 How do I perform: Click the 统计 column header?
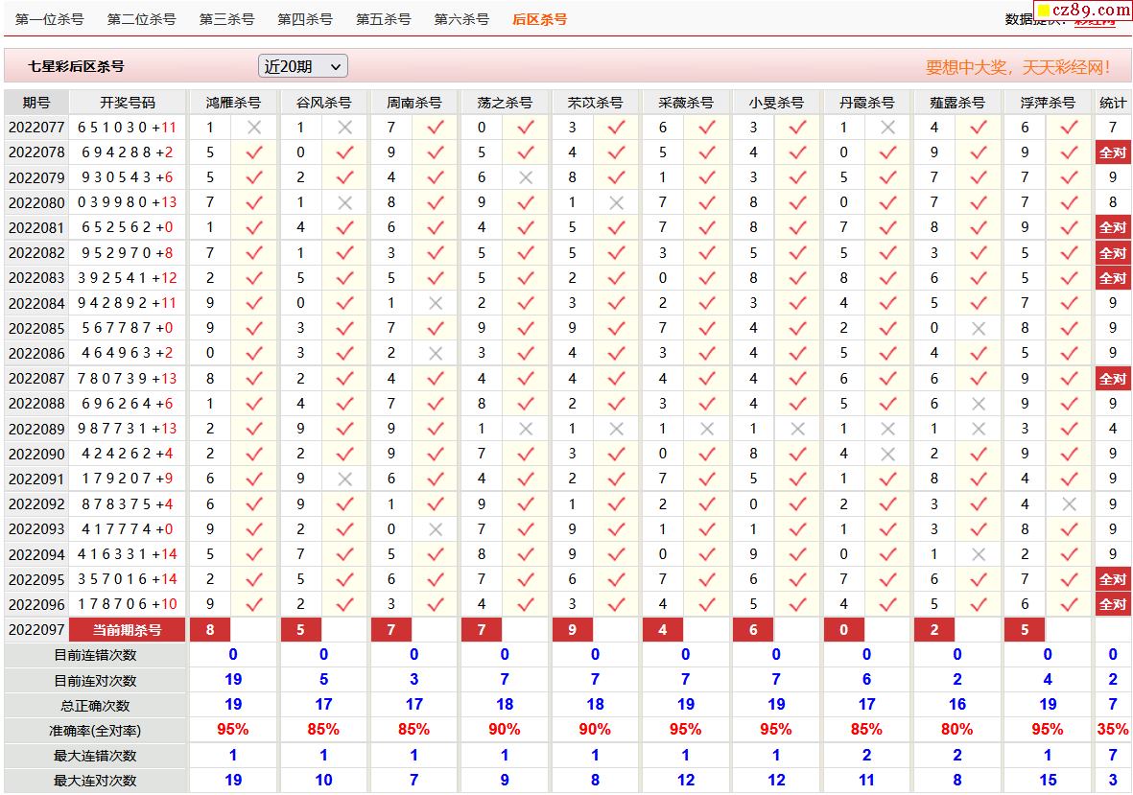pos(1113,103)
